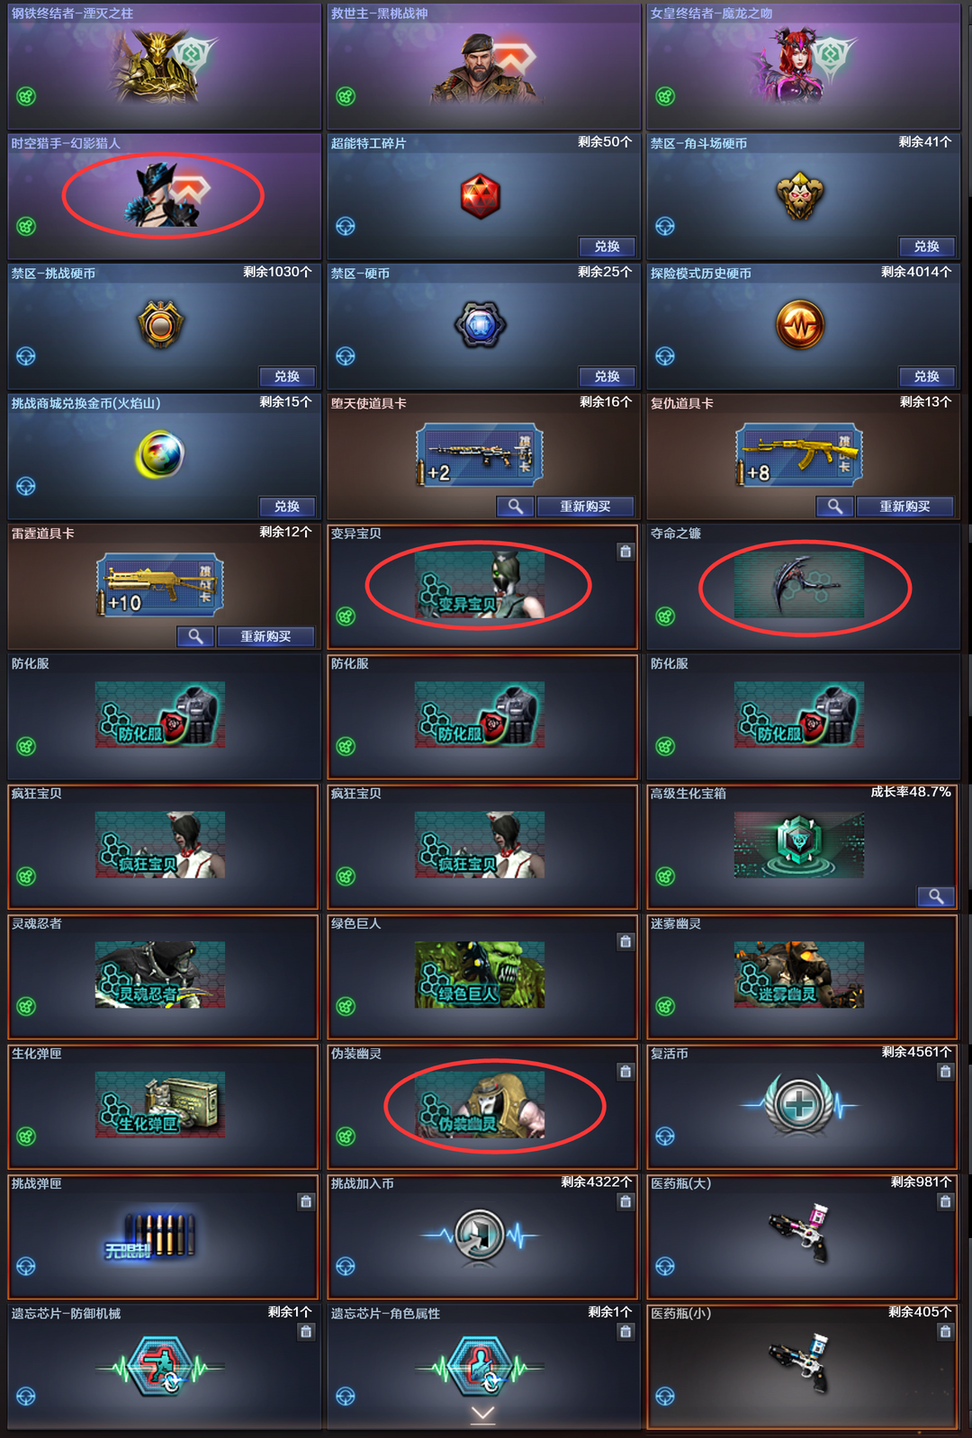The image size is (972, 1438).
Task: Expand list with bottom chevron arrow
Action: (483, 1416)
